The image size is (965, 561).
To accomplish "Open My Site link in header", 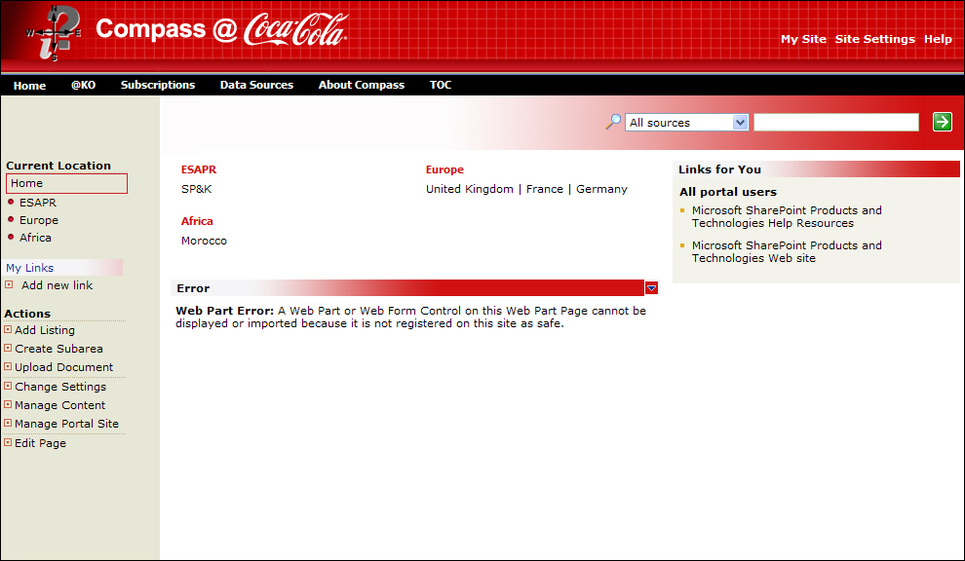I will coord(803,39).
